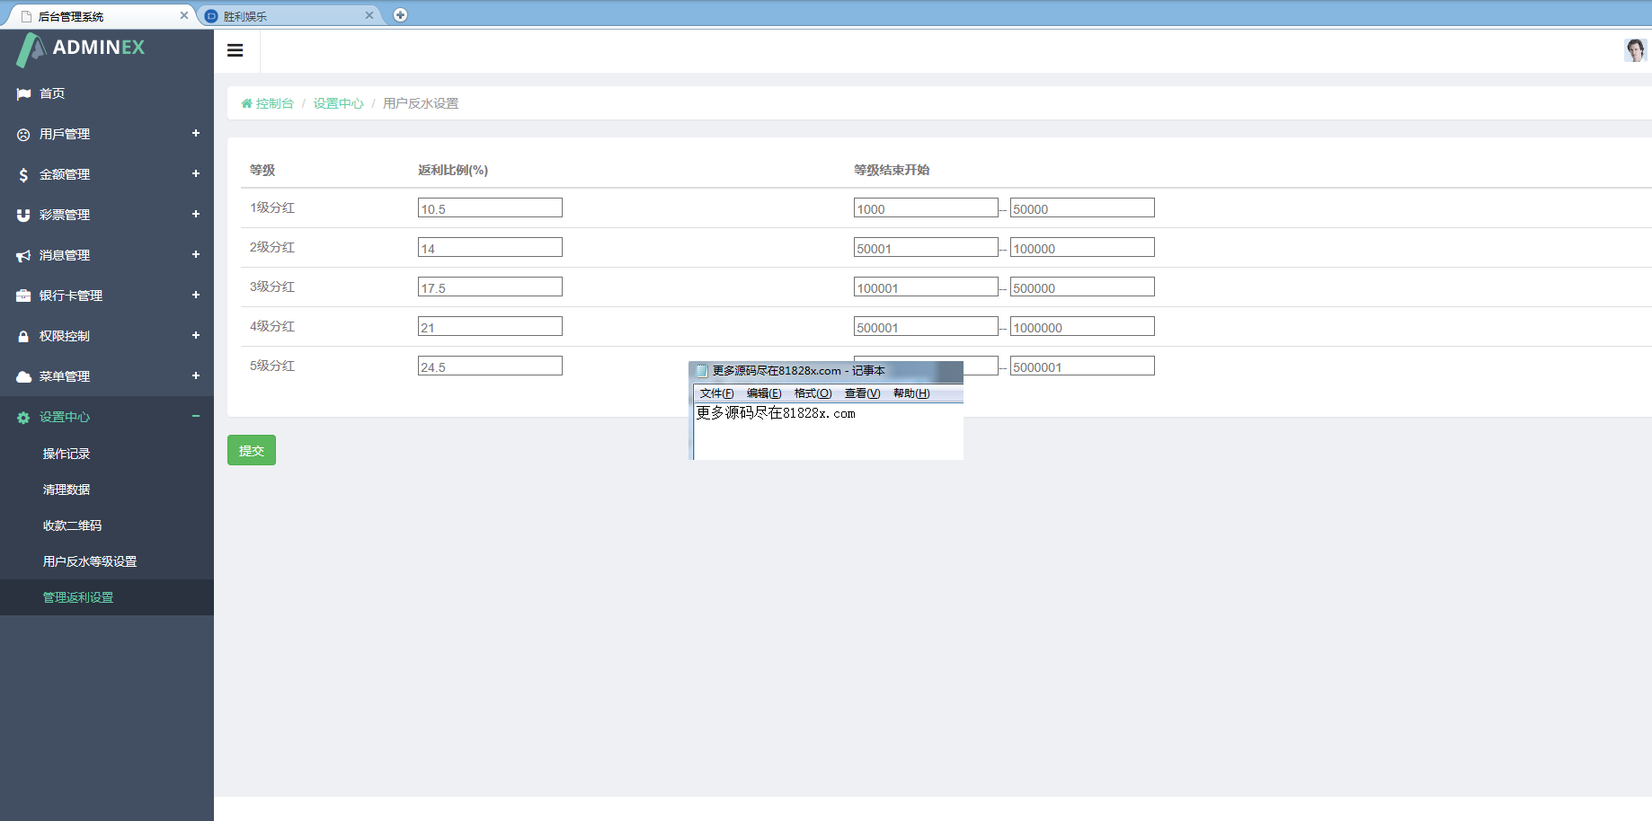Click the 1级分红 rebate percentage field
The height and width of the screenshot is (821, 1652).
490,208
